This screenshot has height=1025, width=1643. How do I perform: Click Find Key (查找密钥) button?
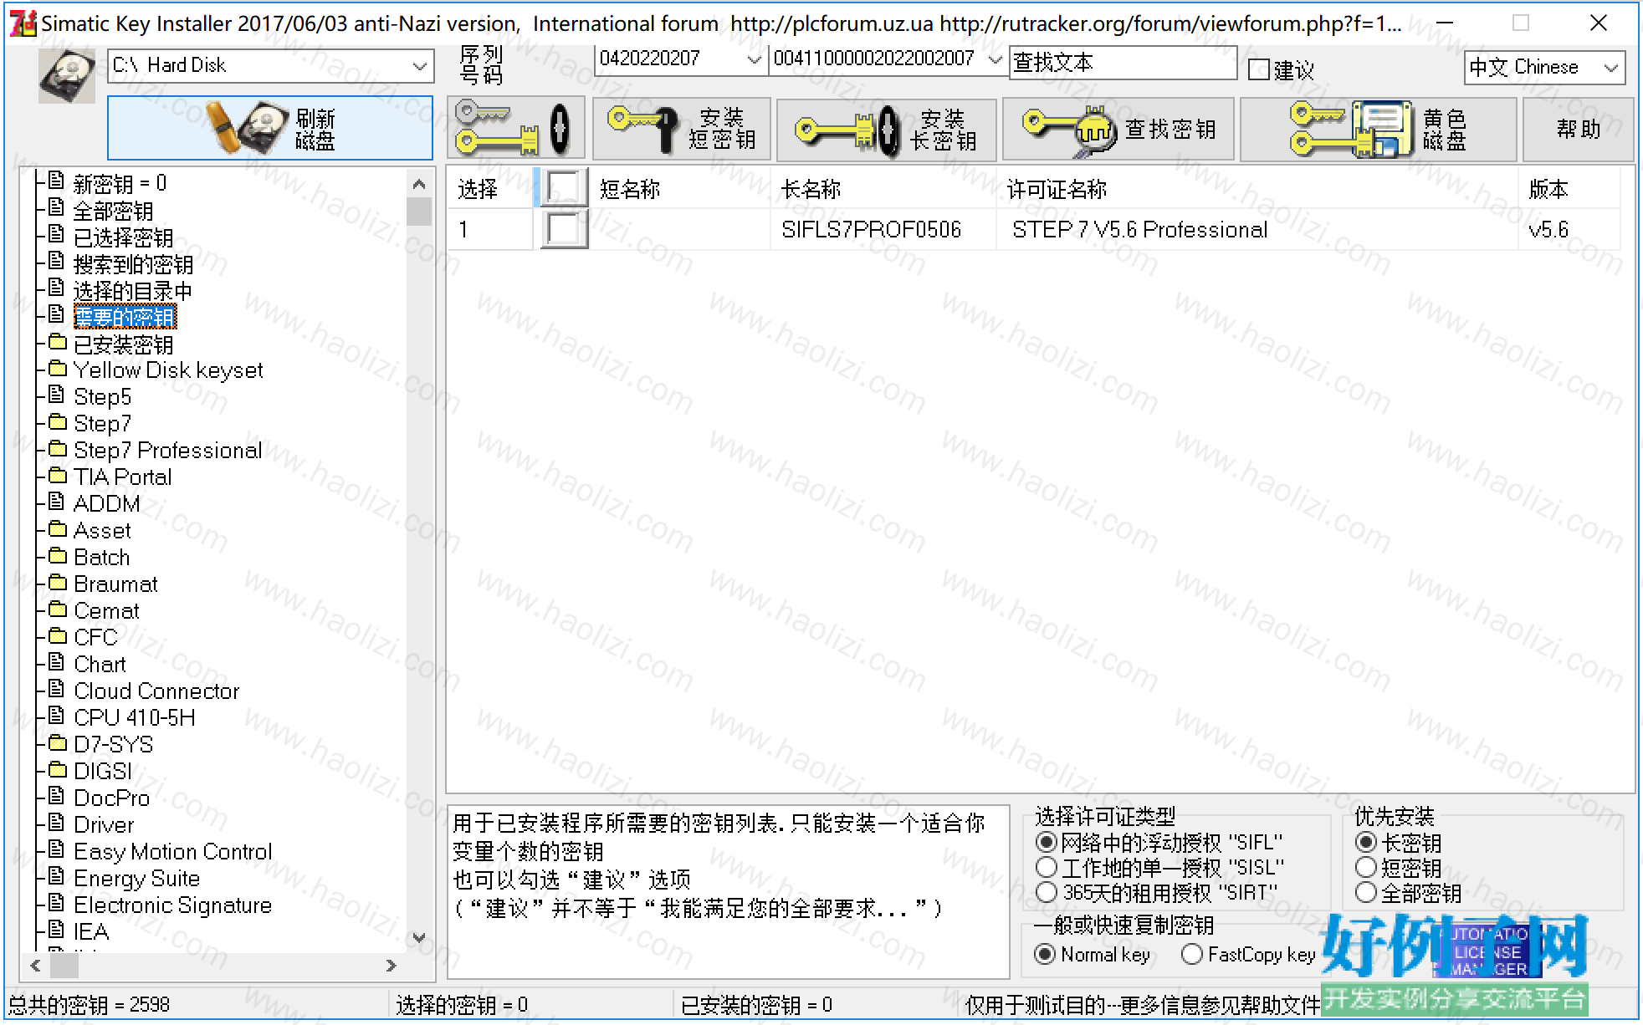[1118, 129]
